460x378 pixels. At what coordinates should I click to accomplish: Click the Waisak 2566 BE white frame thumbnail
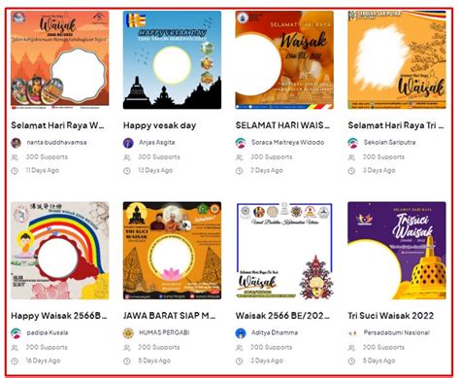284,251
